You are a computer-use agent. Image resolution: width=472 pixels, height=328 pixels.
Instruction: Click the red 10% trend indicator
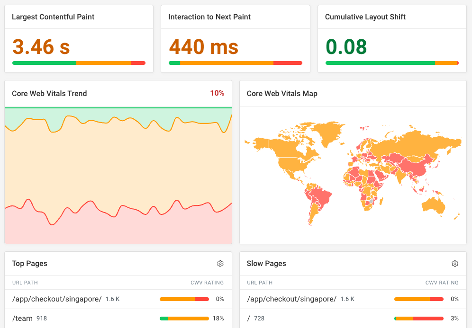(217, 93)
